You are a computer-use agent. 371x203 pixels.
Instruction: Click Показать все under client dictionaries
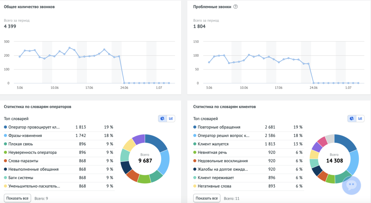(x=207, y=198)
